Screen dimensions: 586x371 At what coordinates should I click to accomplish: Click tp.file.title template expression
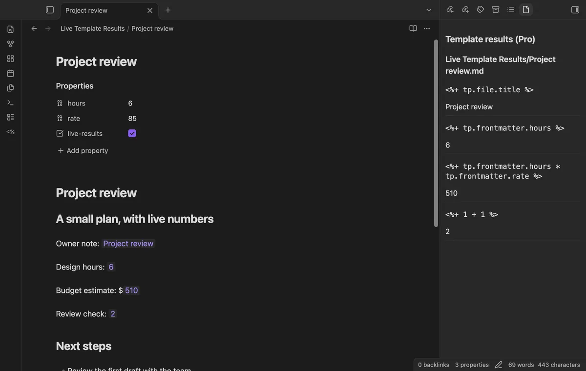pyautogui.click(x=489, y=90)
